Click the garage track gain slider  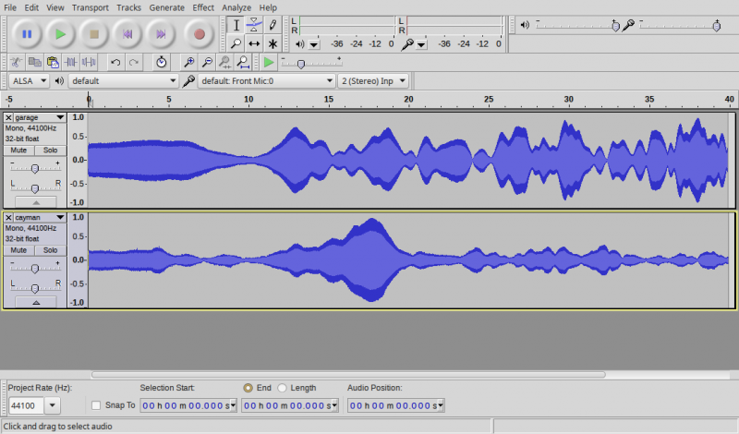coord(34,168)
